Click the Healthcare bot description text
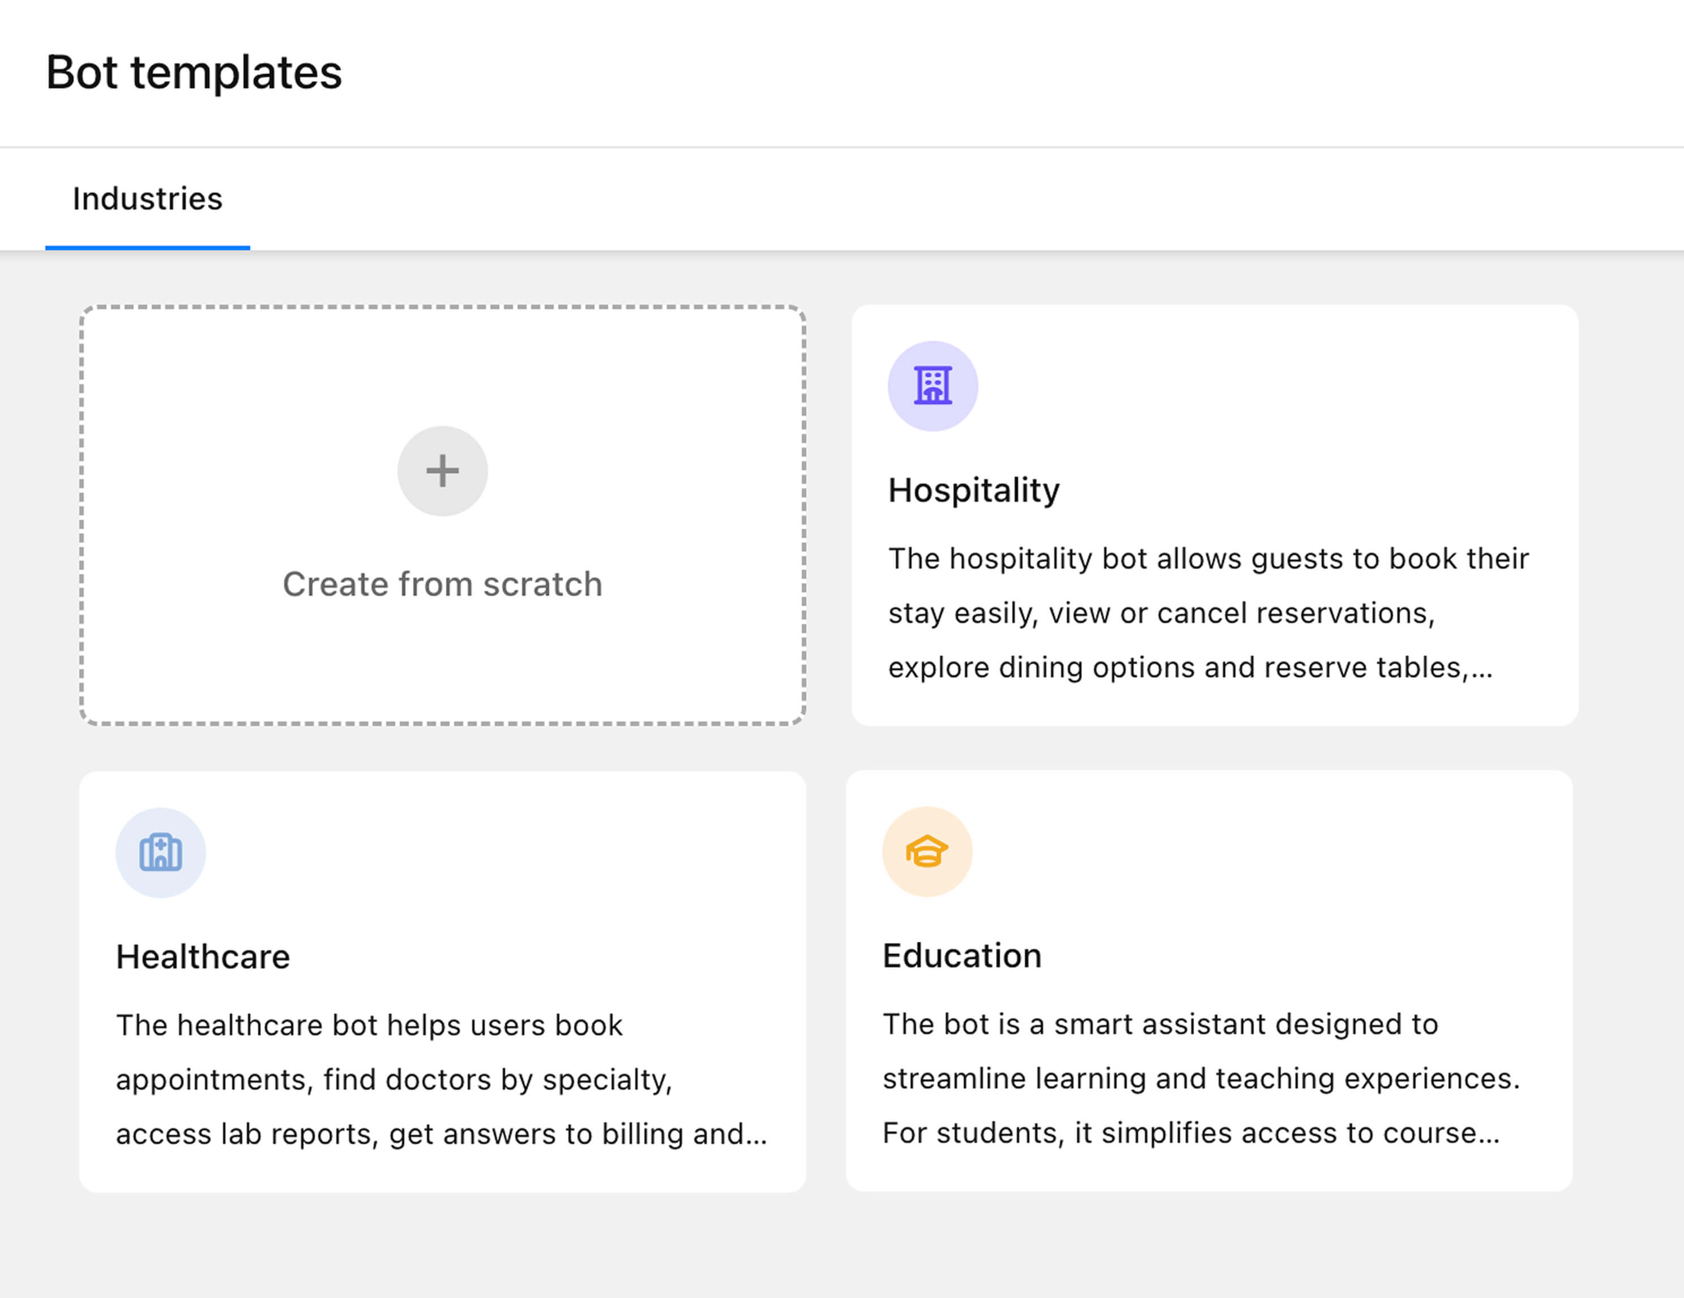The width and height of the screenshot is (1684, 1298). pyautogui.click(x=369, y=1025)
